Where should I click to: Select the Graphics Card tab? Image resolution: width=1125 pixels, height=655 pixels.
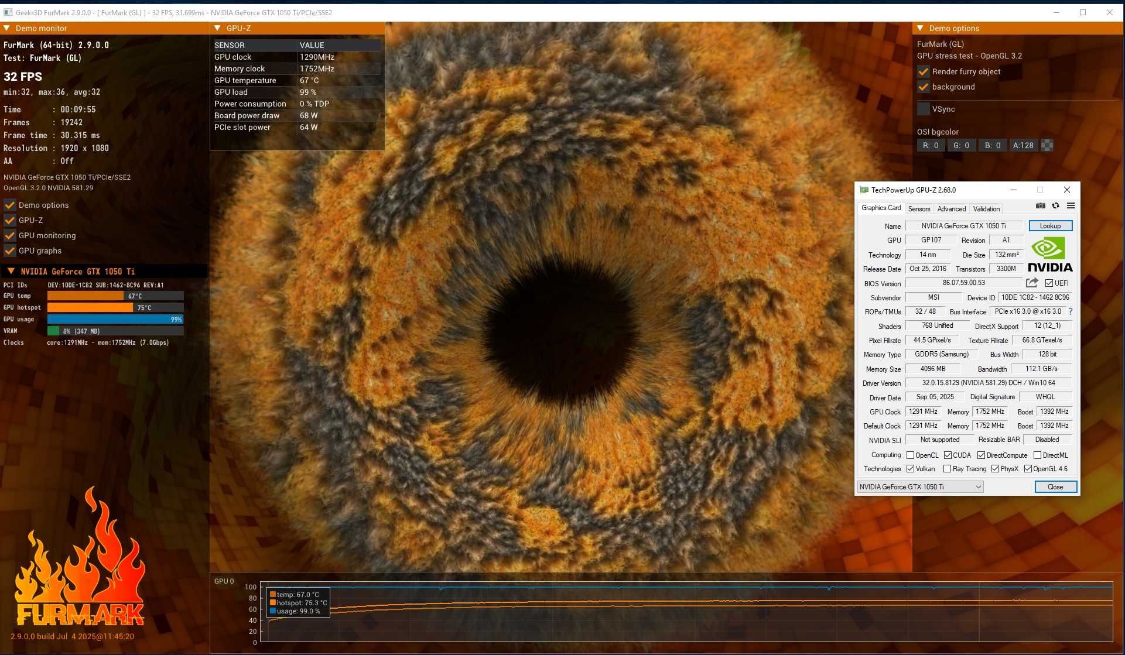click(x=881, y=208)
